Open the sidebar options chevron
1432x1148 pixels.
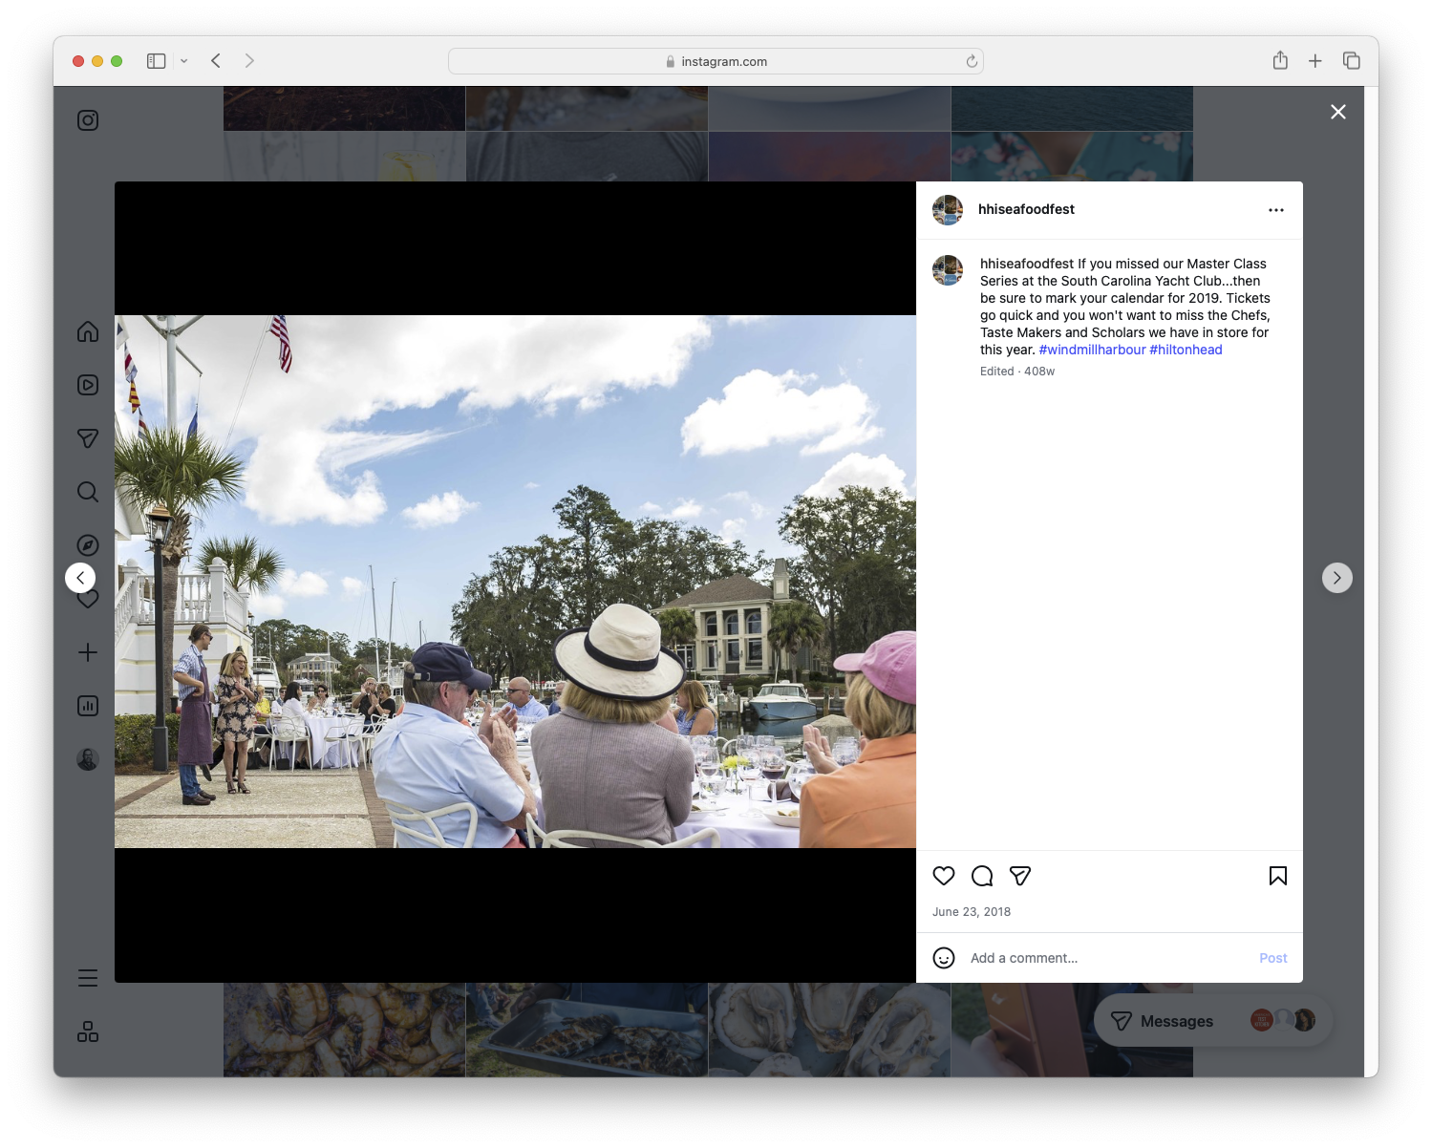pyautogui.click(x=184, y=60)
